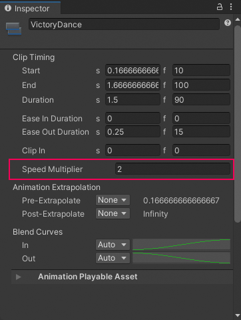Screen dimensions: 241x320
Task: Select the Inspector tab
Action: pos(31,9)
